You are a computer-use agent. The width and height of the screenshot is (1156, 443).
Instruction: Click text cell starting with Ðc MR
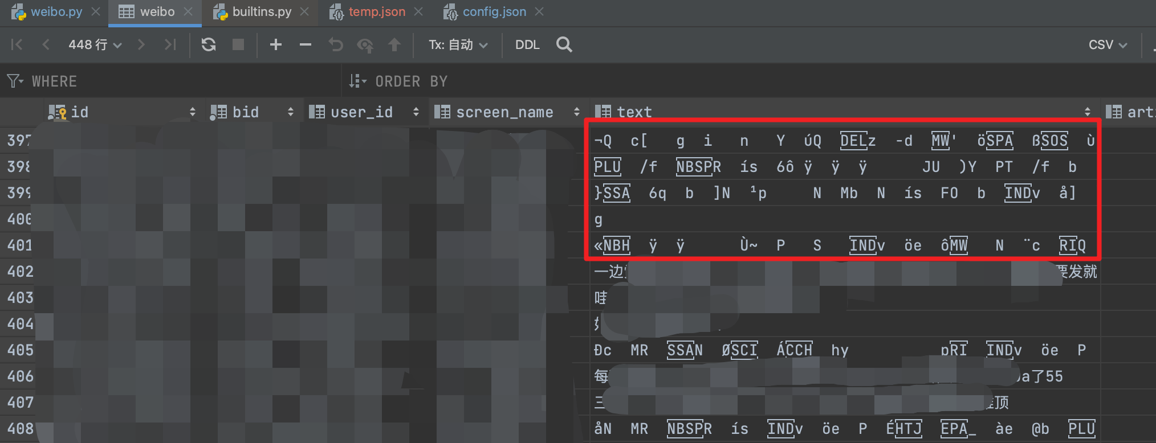[x=845, y=350]
